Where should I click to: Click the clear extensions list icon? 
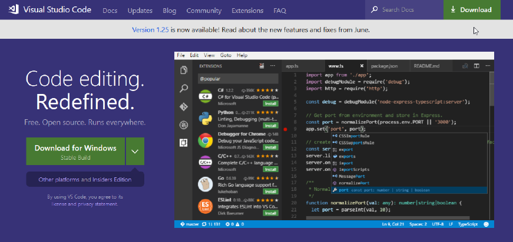point(262,66)
